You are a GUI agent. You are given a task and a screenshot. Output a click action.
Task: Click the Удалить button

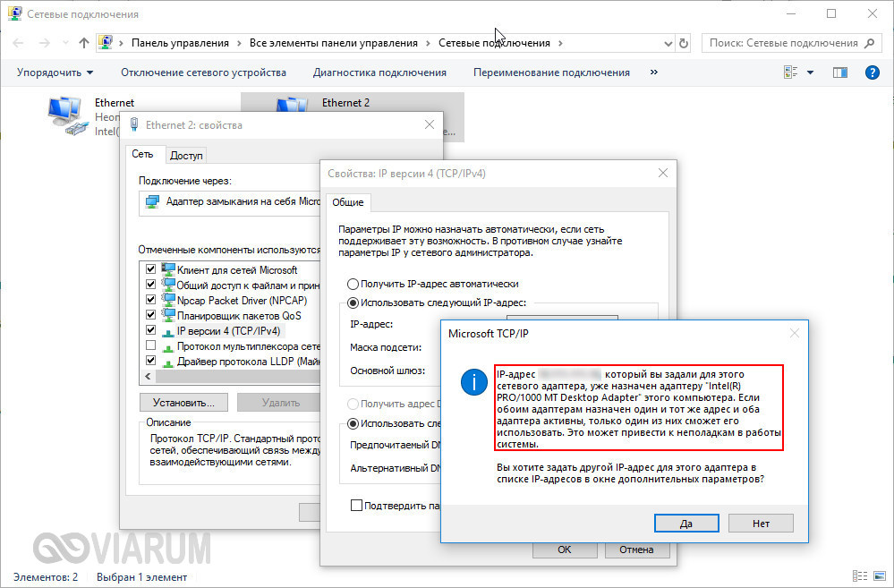[x=280, y=403]
